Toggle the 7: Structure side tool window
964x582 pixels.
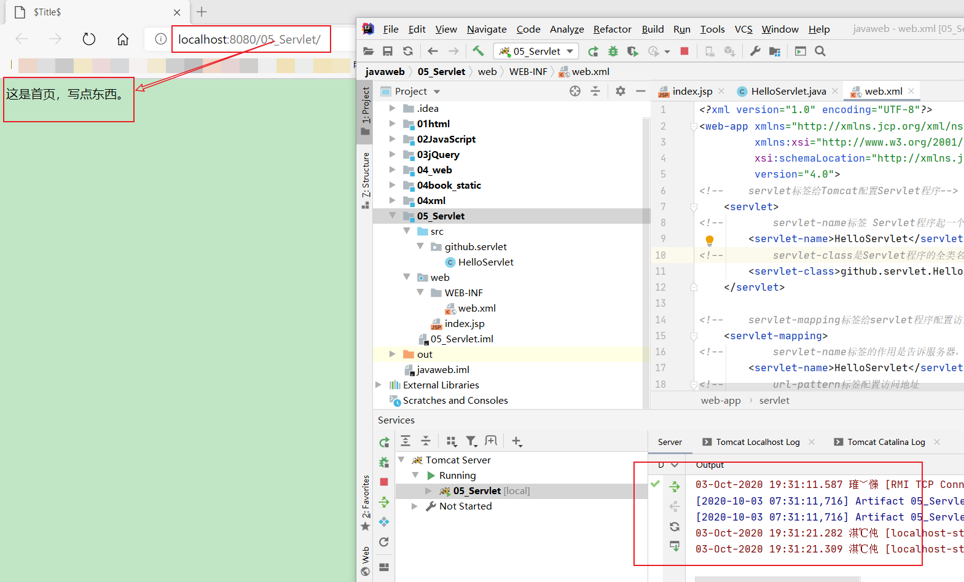tap(366, 180)
